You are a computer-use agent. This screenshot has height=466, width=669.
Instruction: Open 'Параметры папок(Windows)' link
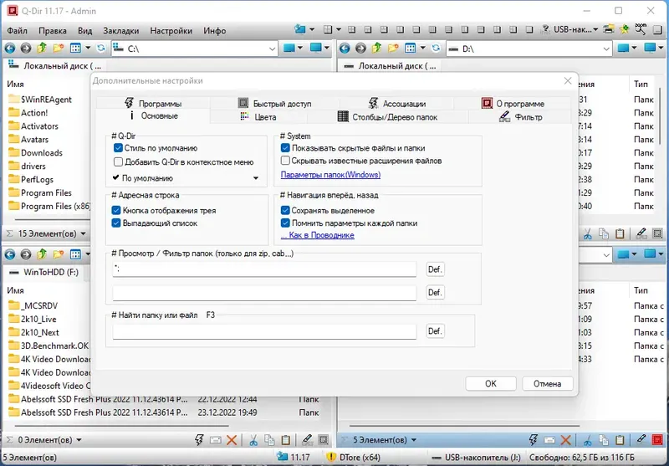pyautogui.click(x=330, y=175)
